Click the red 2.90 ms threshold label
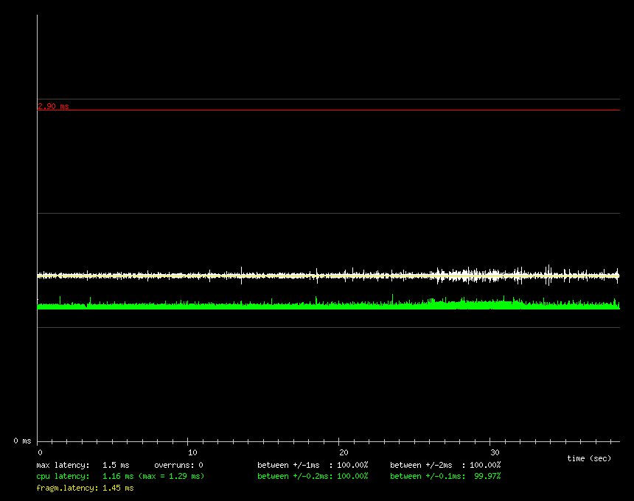This screenshot has width=634, height=501. click(53, 106)
